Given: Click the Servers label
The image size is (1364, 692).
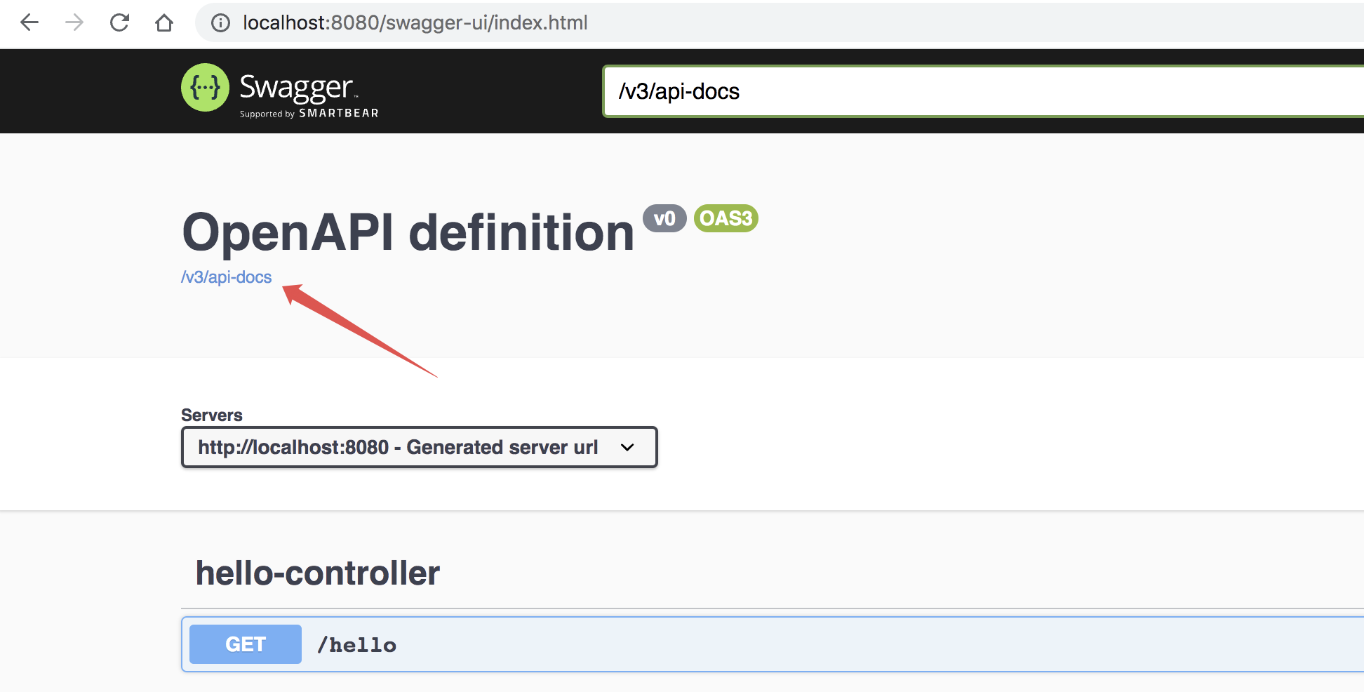Looking at the screenshot, I should coord(212,415).
